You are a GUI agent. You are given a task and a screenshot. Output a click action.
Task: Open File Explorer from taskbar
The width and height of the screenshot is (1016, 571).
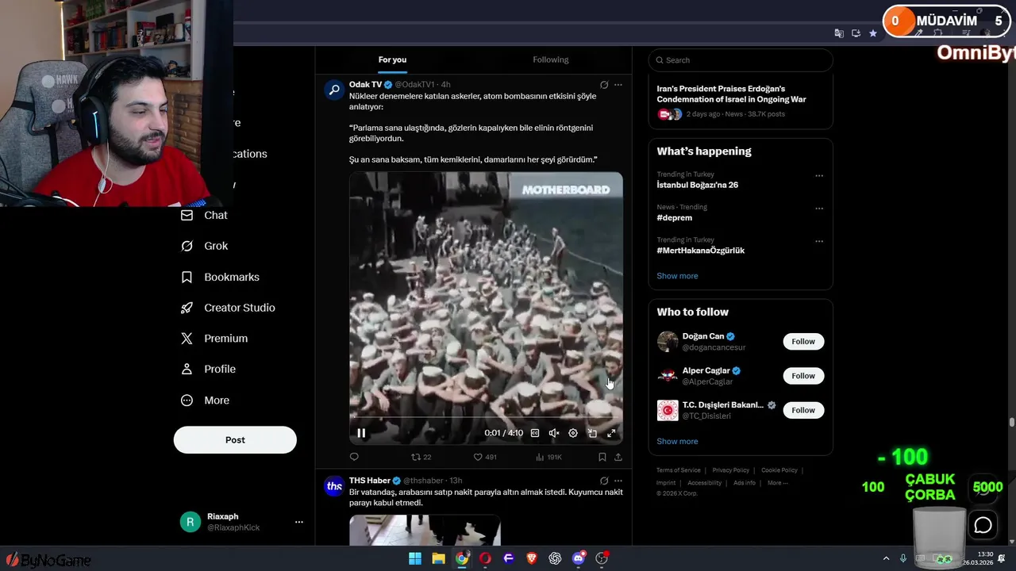tap(438, 559)
